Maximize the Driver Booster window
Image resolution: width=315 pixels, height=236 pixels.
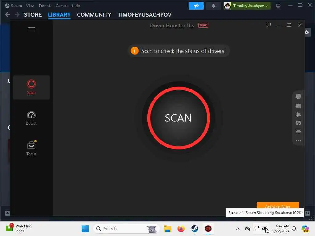(289, 25)
